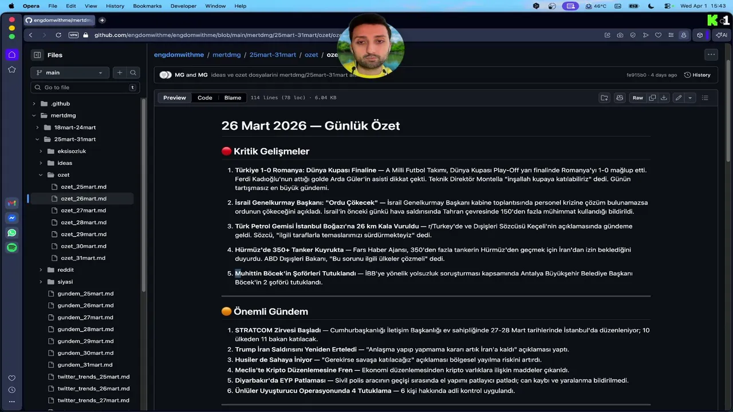This screenshot has width=733, height=412.
Task: Expand the eksisozluk folder
Action: (41, 151)
